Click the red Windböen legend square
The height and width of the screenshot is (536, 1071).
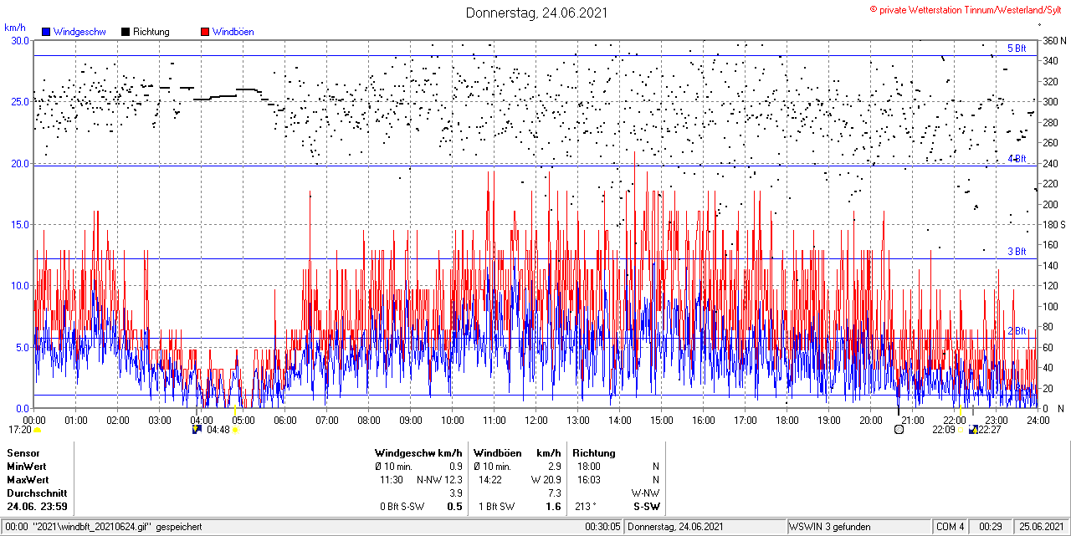point(205,32)
